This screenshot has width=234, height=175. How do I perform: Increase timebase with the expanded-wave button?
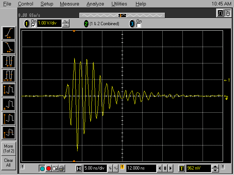pyautogui.click(x=116, y=168)
